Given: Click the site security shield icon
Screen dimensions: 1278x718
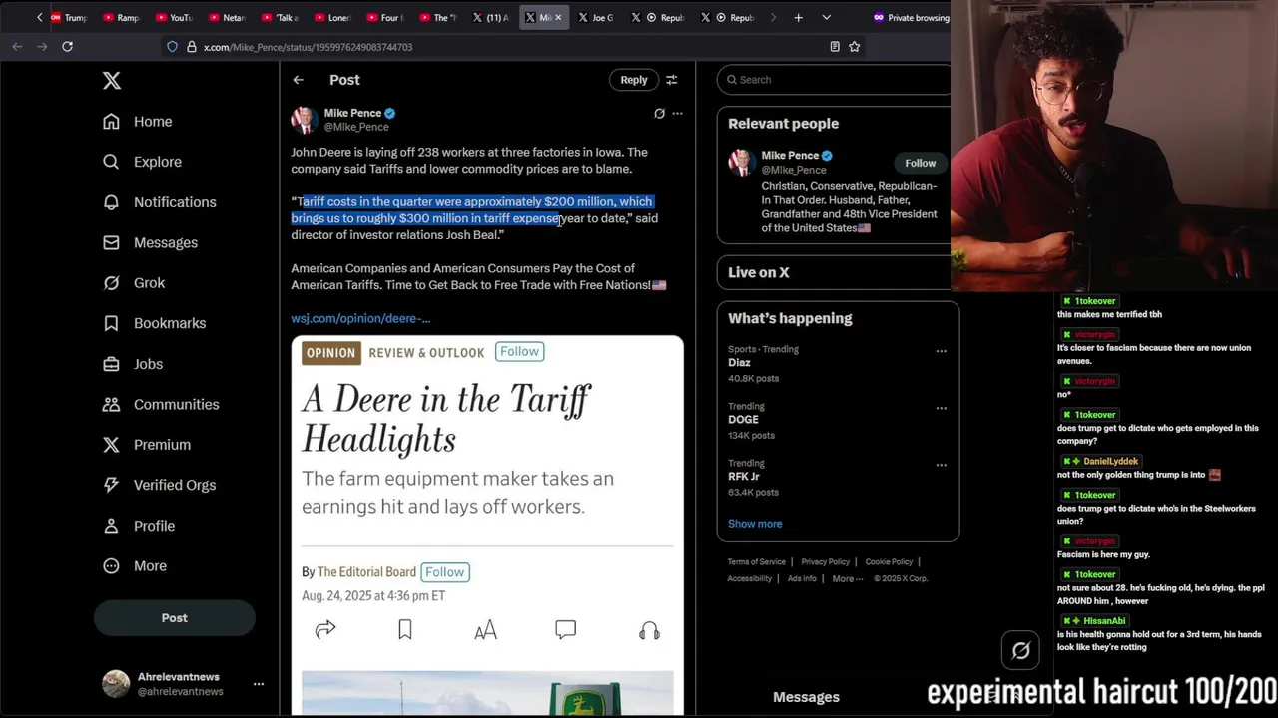Looking at the screenshot, I should point(172,47).
